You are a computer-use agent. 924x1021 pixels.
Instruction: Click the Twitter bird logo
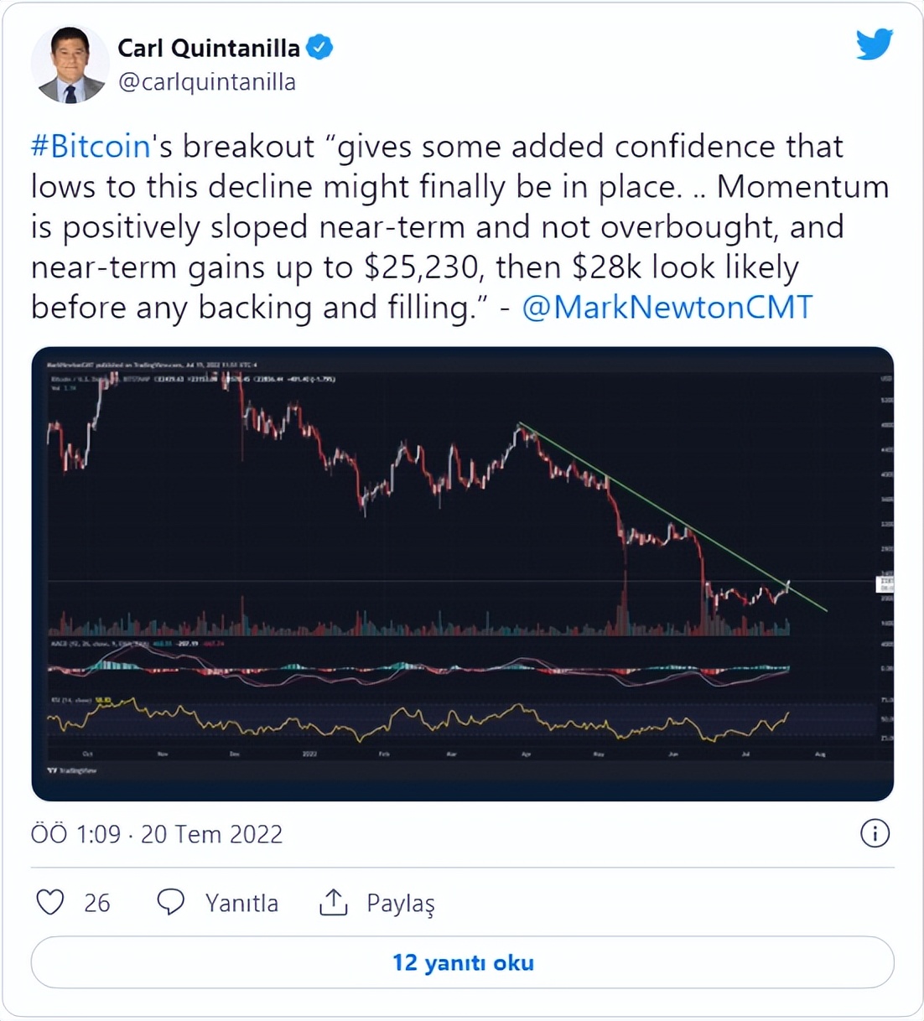(875, 44)
